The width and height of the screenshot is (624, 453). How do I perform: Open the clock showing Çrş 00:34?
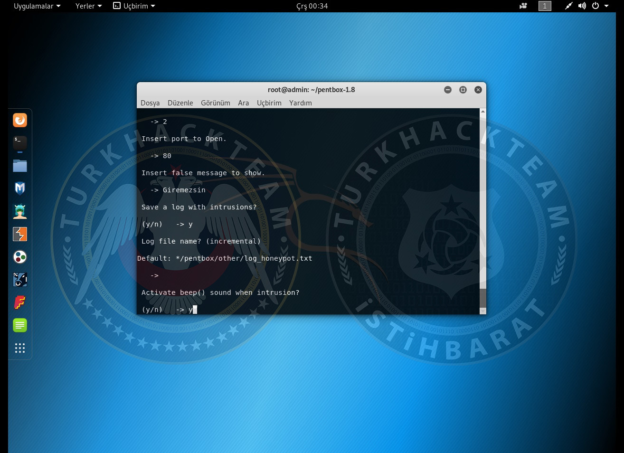312,6
